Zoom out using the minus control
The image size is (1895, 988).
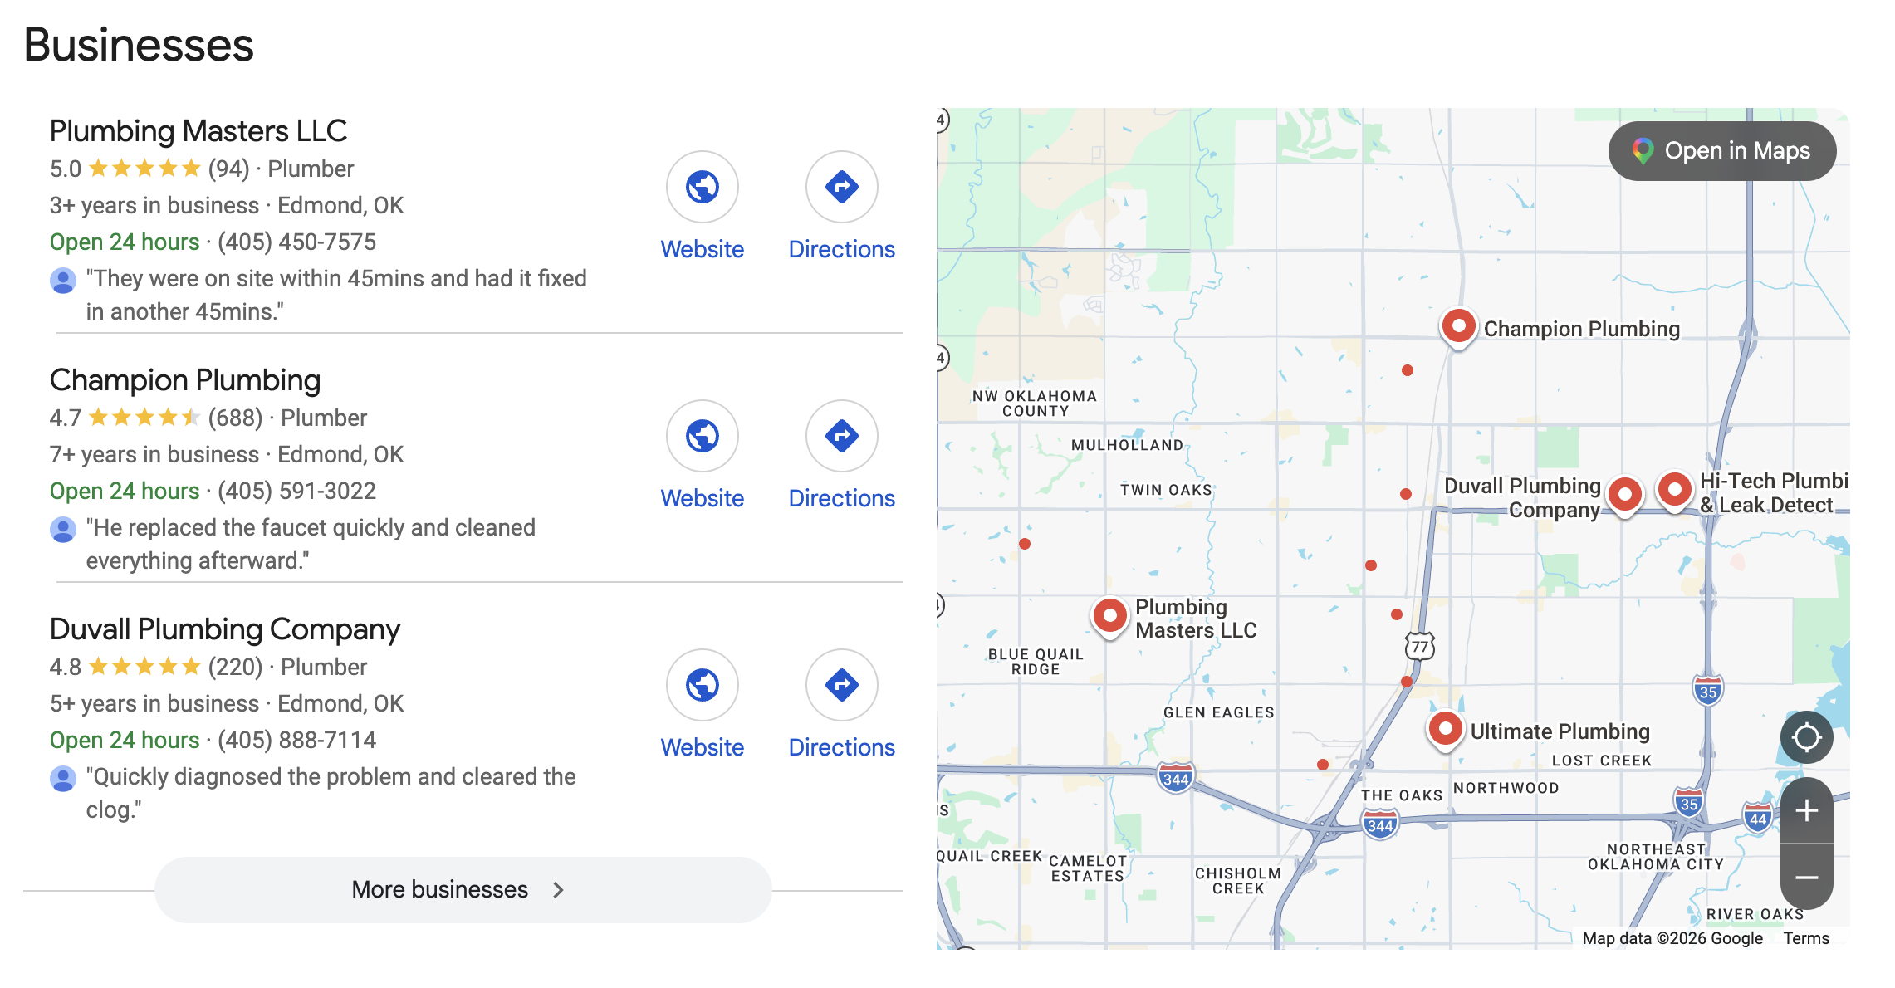point(1806,876)
